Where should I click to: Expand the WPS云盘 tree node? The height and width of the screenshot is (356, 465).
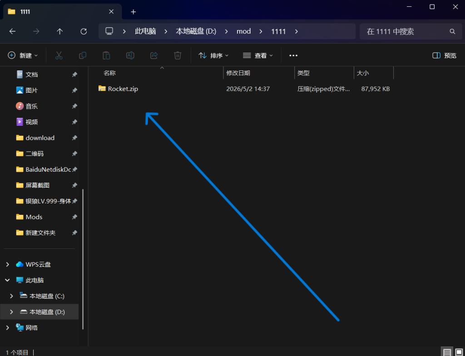click(x=8, y=264)
